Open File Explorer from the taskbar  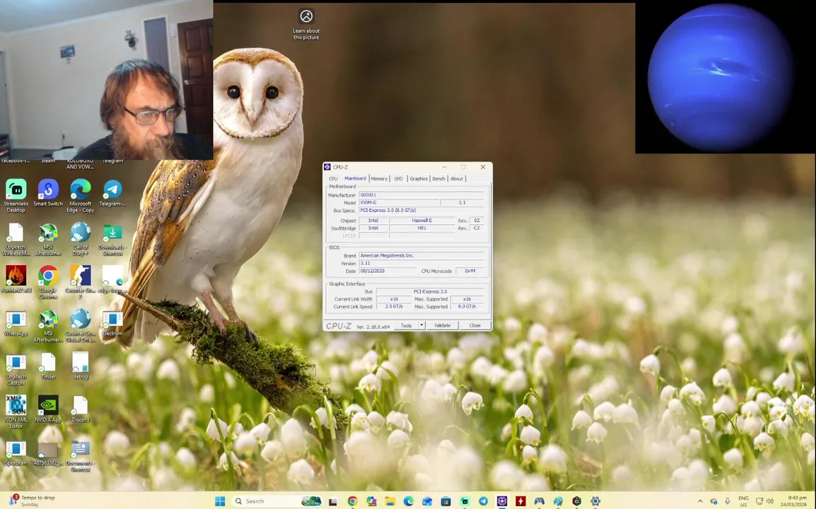[x=390, y=501]
